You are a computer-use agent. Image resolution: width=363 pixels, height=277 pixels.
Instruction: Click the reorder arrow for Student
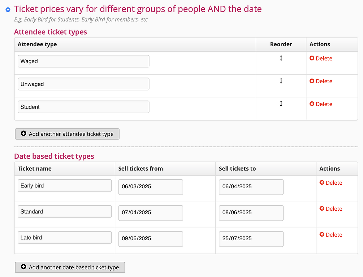[x=281, y=104]
